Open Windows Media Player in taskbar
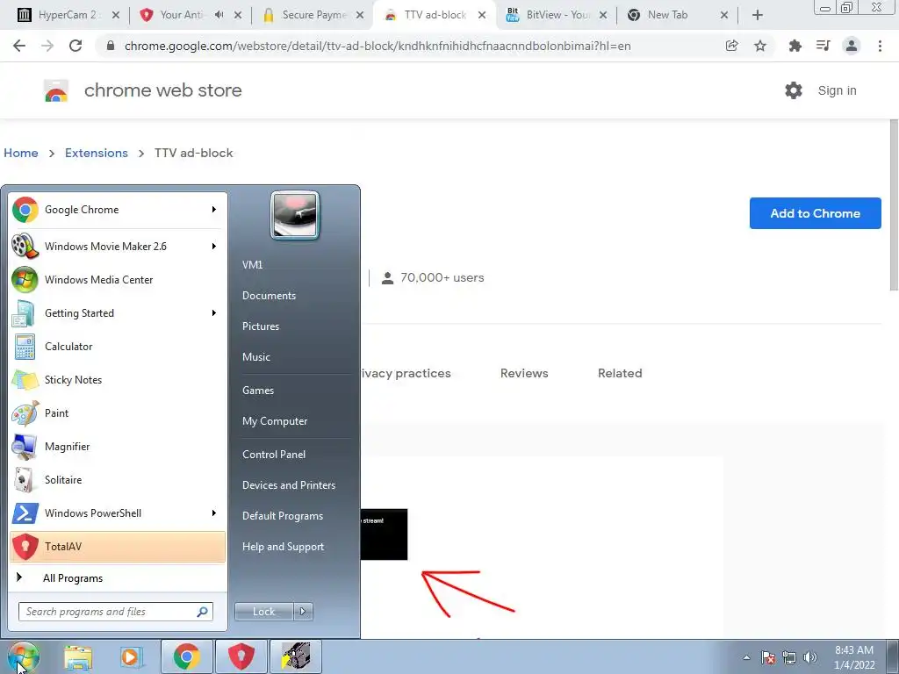The width and height of the screenshot is (899, 674). [132, 657]
